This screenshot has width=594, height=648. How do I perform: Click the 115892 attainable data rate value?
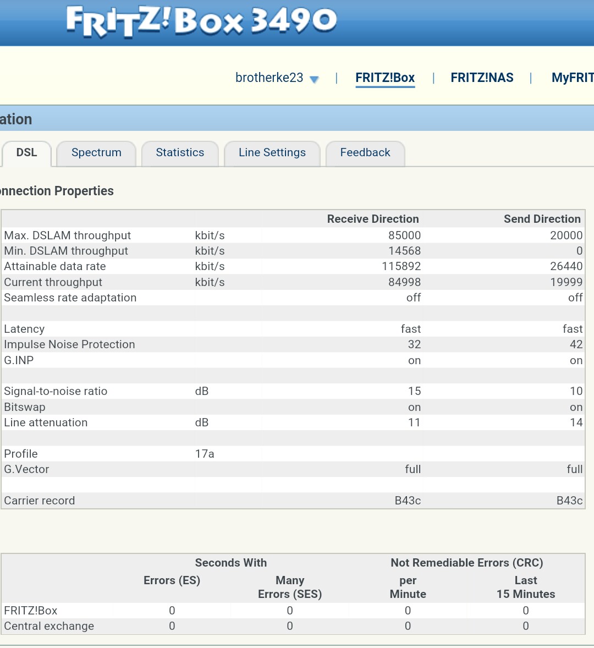[x=401, y=266]
